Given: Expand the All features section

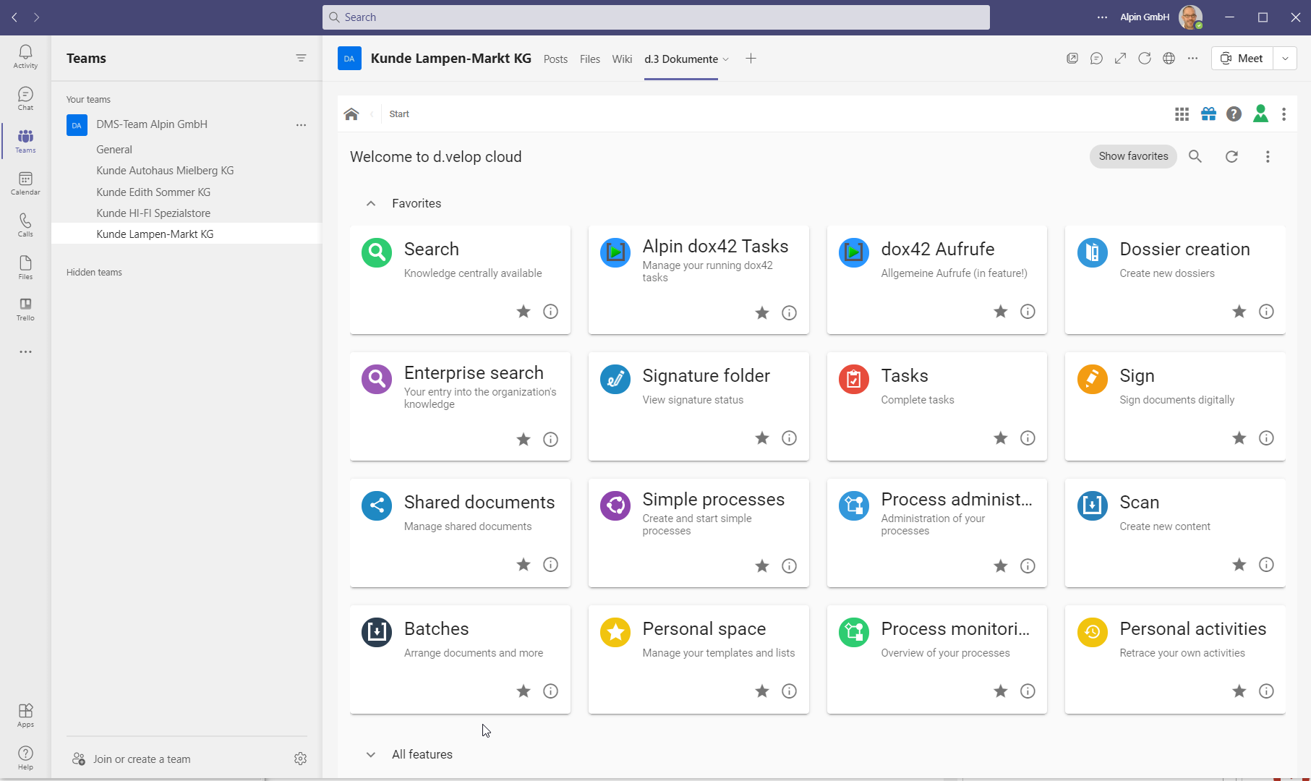Looking at the screenshot, I should [371, 754].
